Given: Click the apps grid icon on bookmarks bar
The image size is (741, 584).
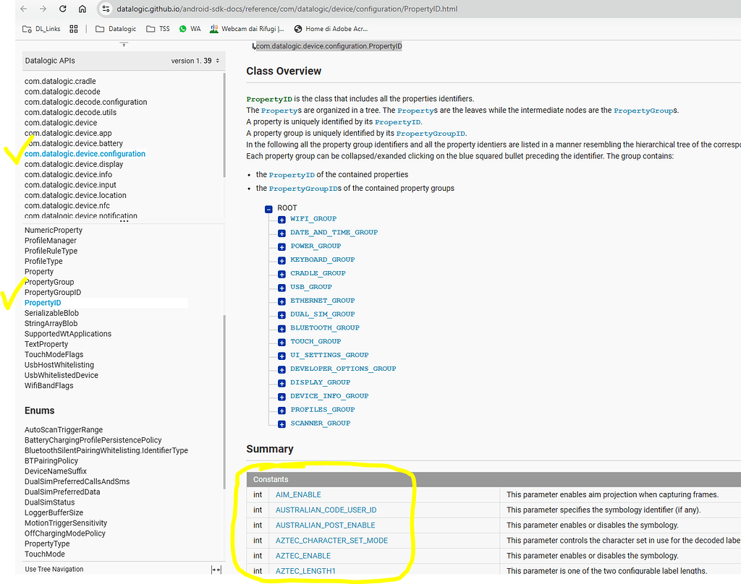Looking at the screenshot, I should tap(73, 30).
